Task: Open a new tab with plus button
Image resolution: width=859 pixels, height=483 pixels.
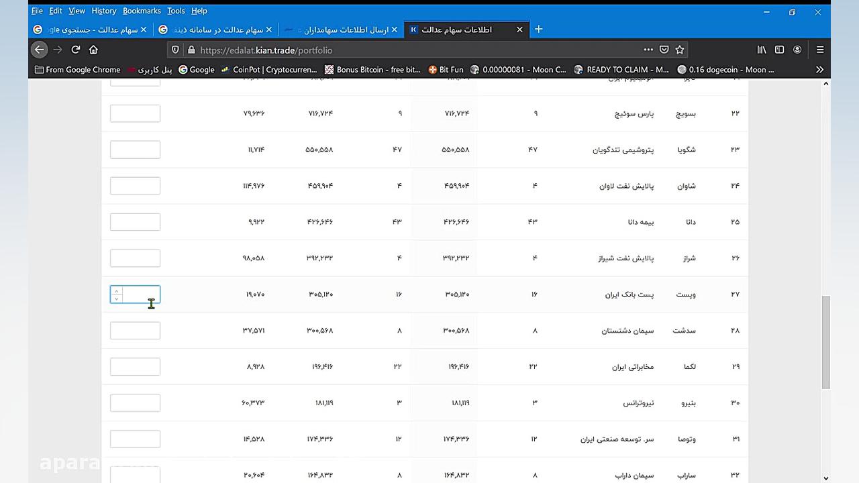Action: (538, 30)
